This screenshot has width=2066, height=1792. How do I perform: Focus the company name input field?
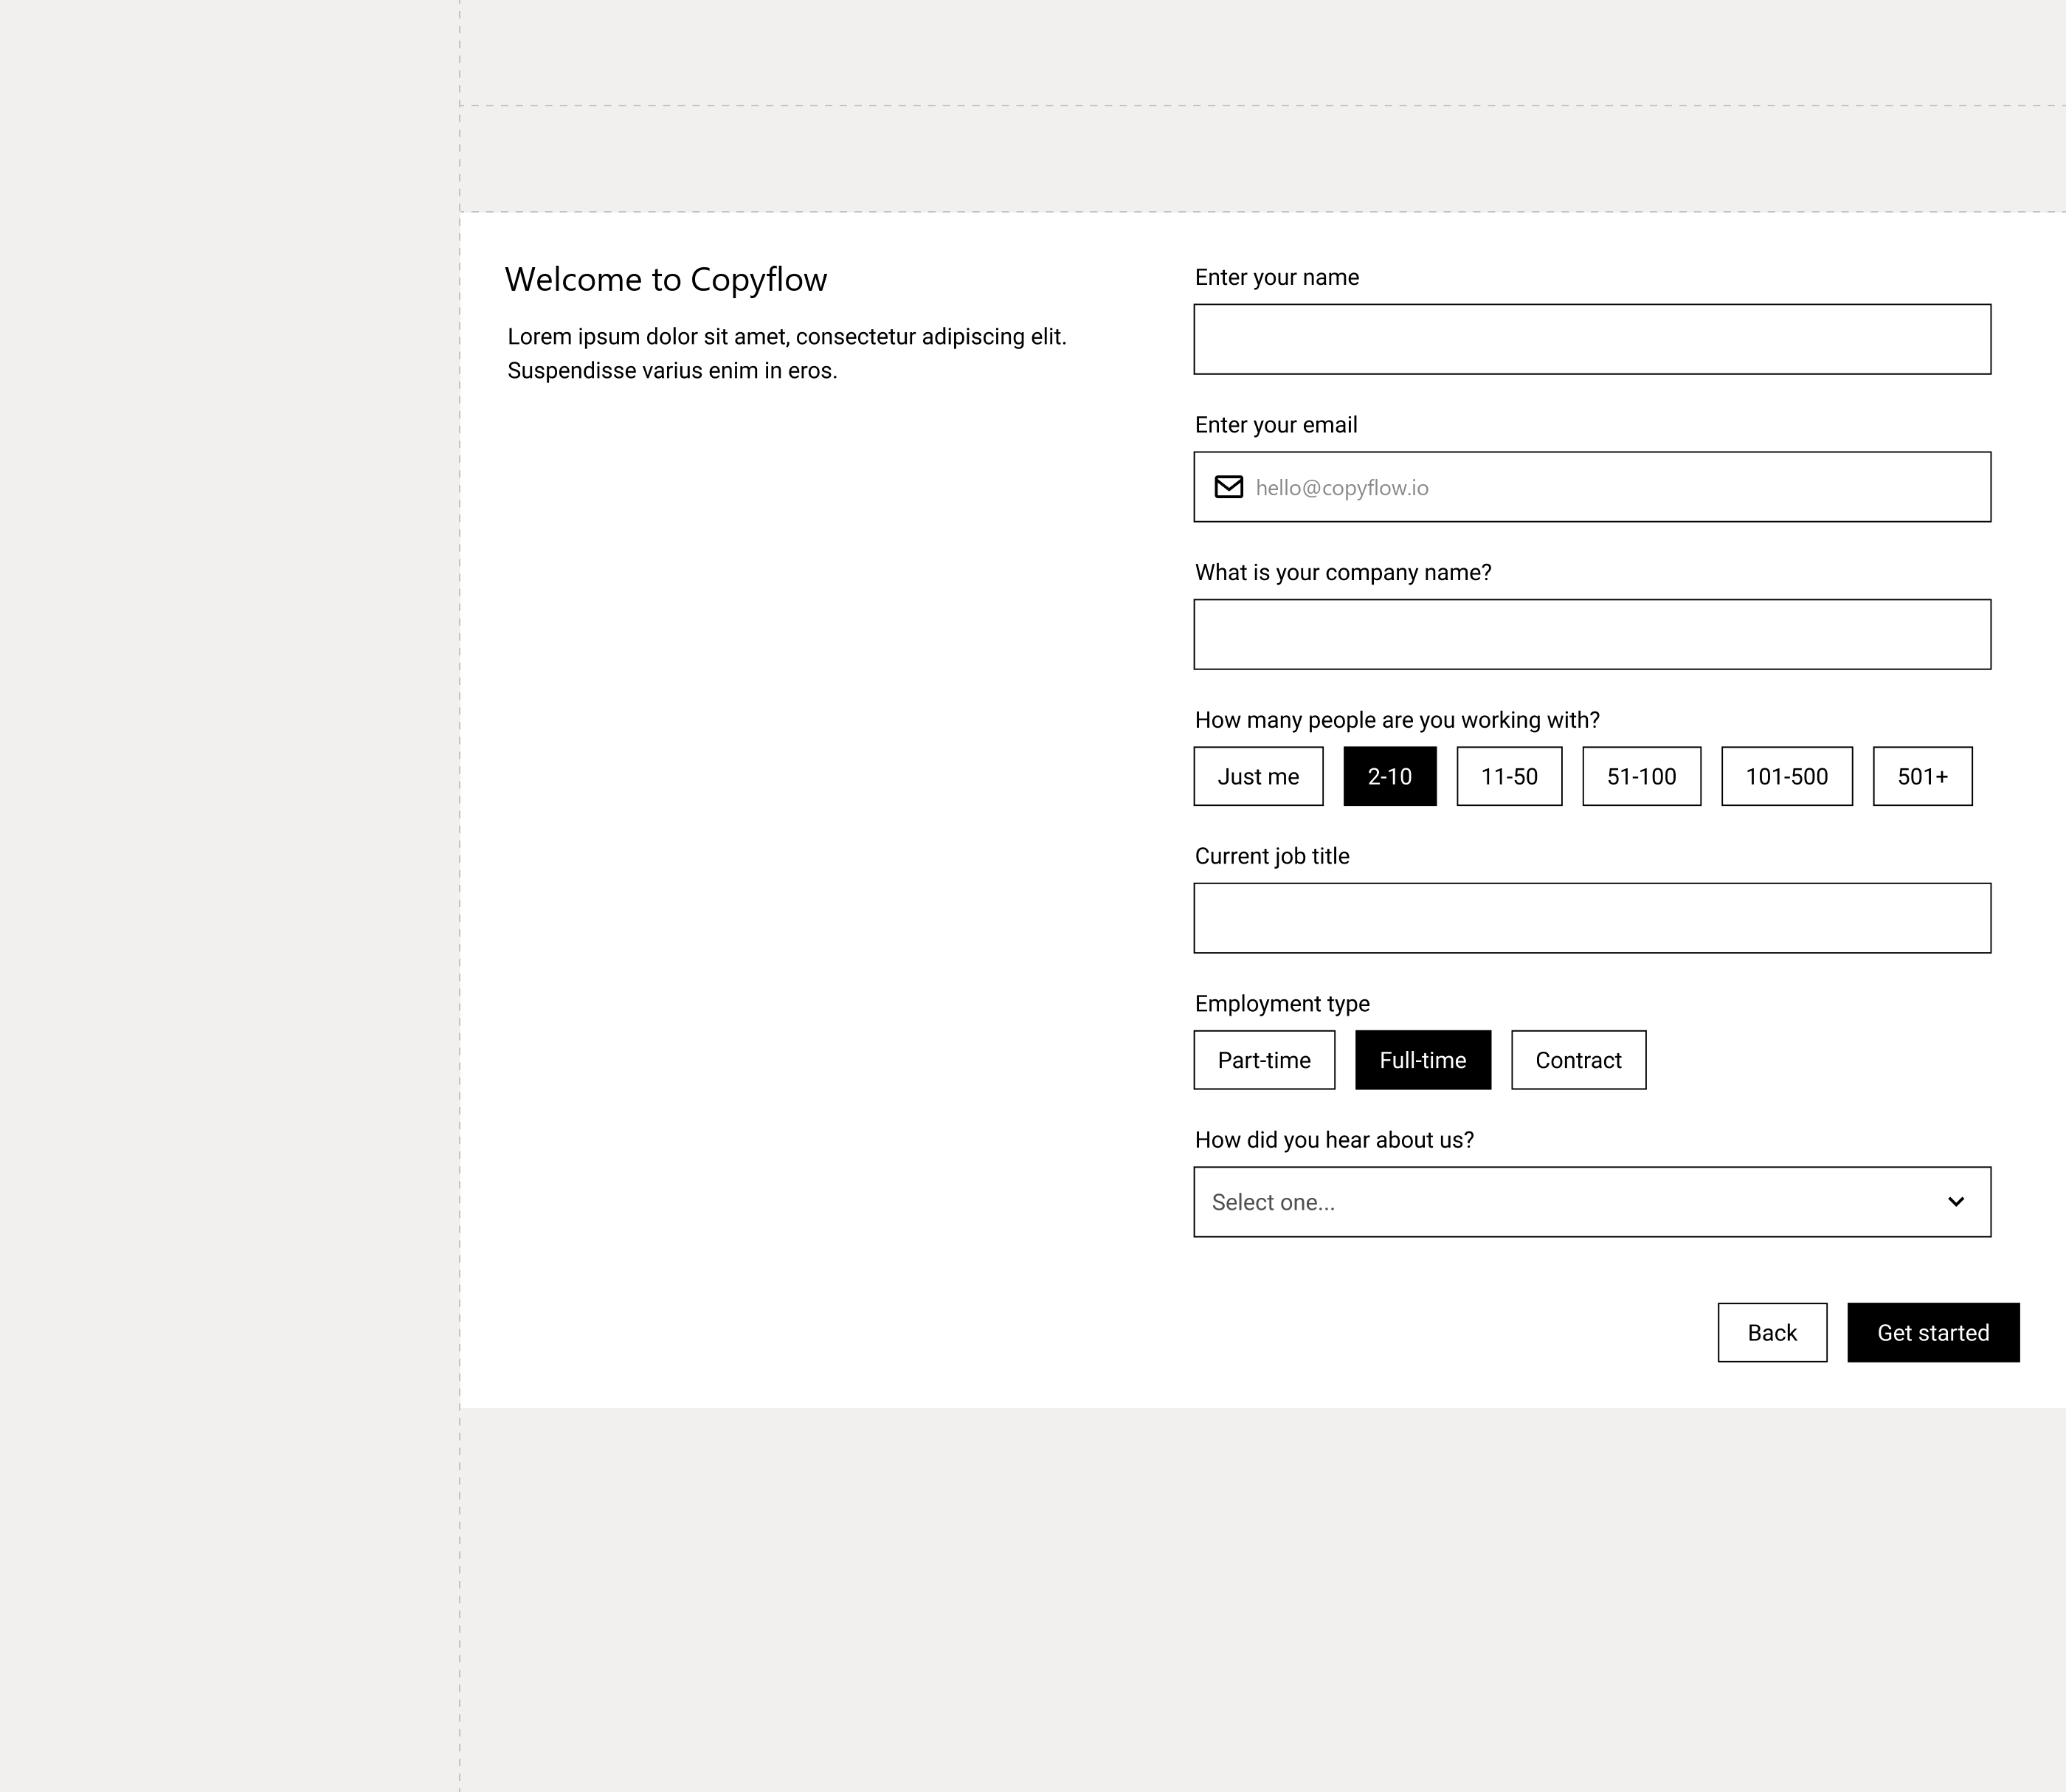point(1592,634)
